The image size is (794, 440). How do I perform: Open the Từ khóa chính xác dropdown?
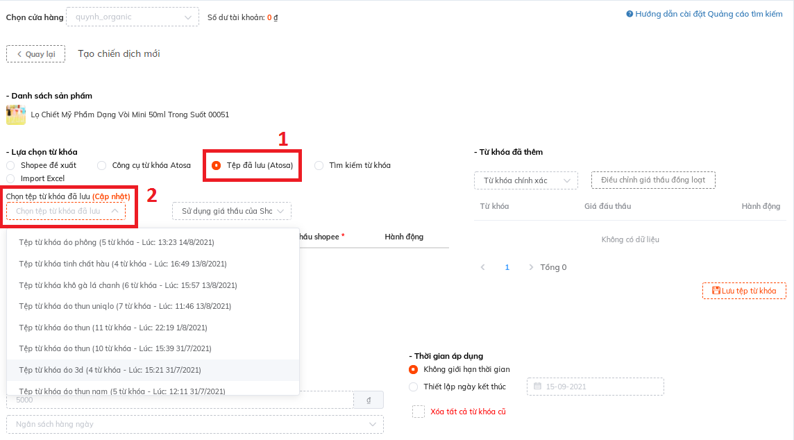tap(525, 180)
